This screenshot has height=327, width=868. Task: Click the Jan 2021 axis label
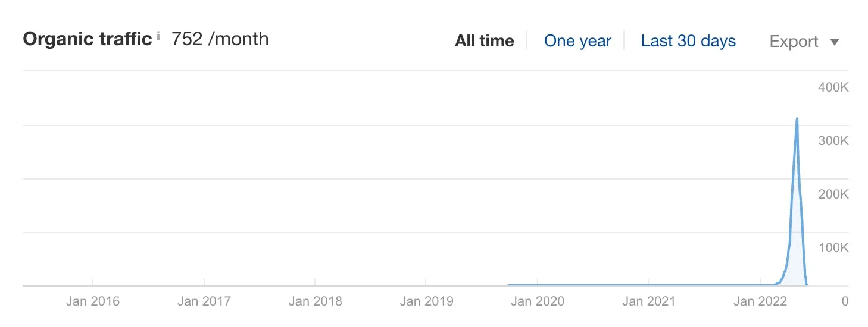pos(649,301)
